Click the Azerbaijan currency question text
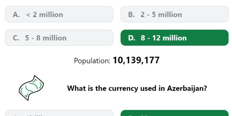The width and height of the screenshot is (232, 116). (137, 88)
